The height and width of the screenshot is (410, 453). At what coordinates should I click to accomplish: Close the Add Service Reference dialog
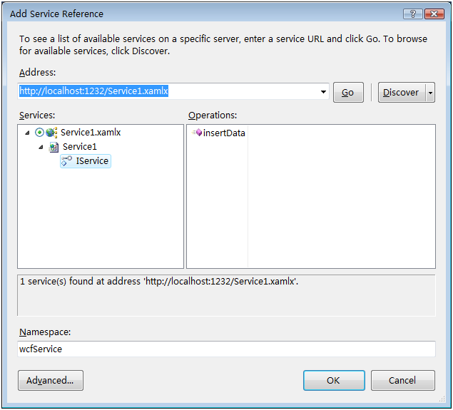pyautogui.click(x=434, y=14)
